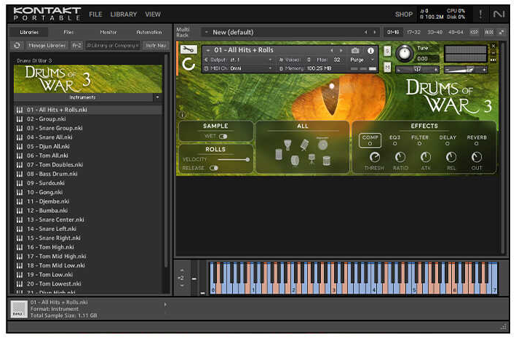Select the djembe drum icon

(x=287, y=145)
